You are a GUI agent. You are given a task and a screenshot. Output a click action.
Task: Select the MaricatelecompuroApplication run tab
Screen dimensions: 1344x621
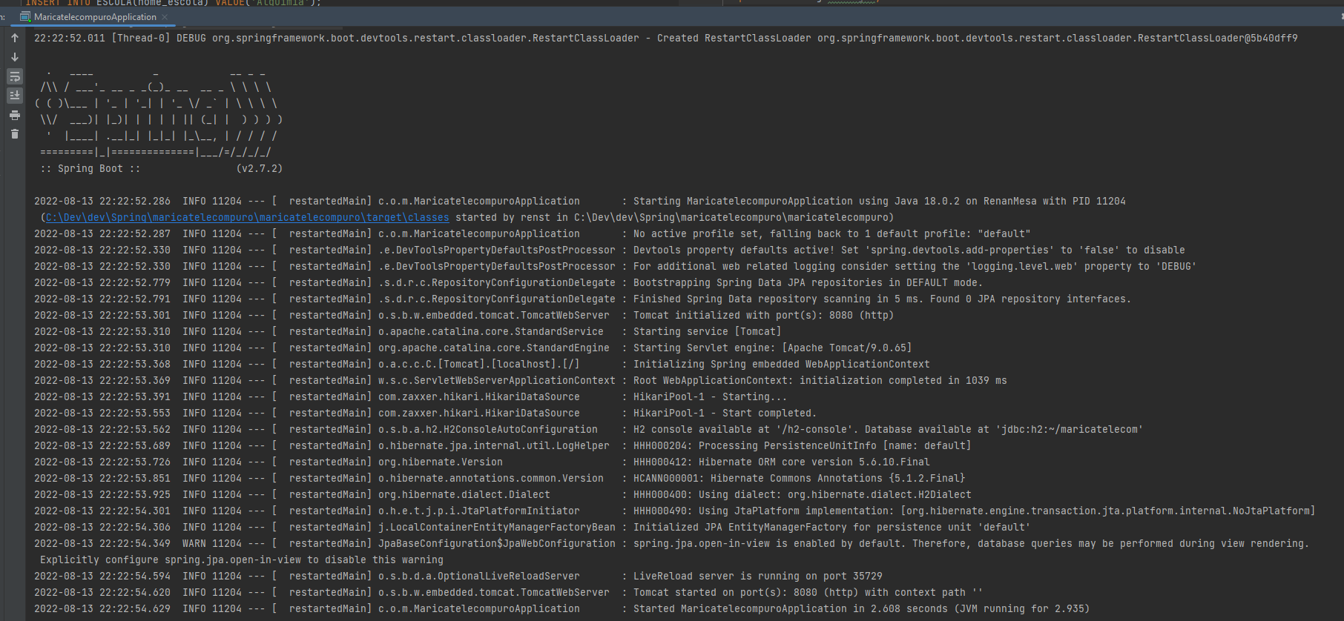(x=95, y=17)
